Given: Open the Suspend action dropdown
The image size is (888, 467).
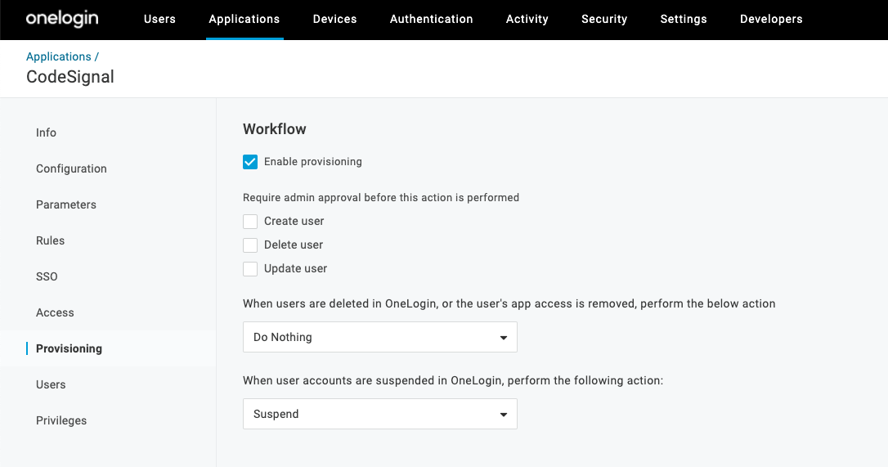Looking at the screenshot, I should (380, 415).
